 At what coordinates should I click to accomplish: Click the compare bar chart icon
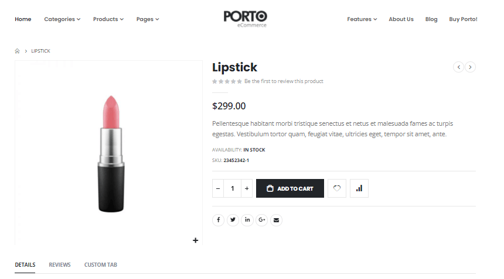point(359,188)
